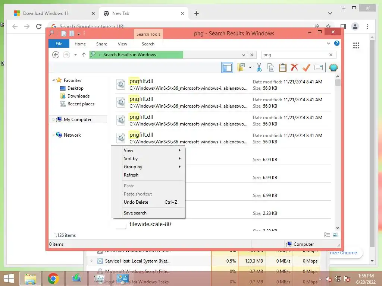Click the red X Delete icon
This screenshot has width=382, height=286.
[x=294, y=67]
